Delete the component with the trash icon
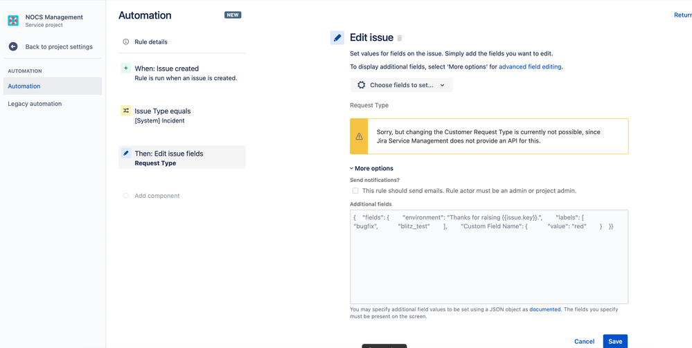 pyautogui.click(x=400, y=38)
